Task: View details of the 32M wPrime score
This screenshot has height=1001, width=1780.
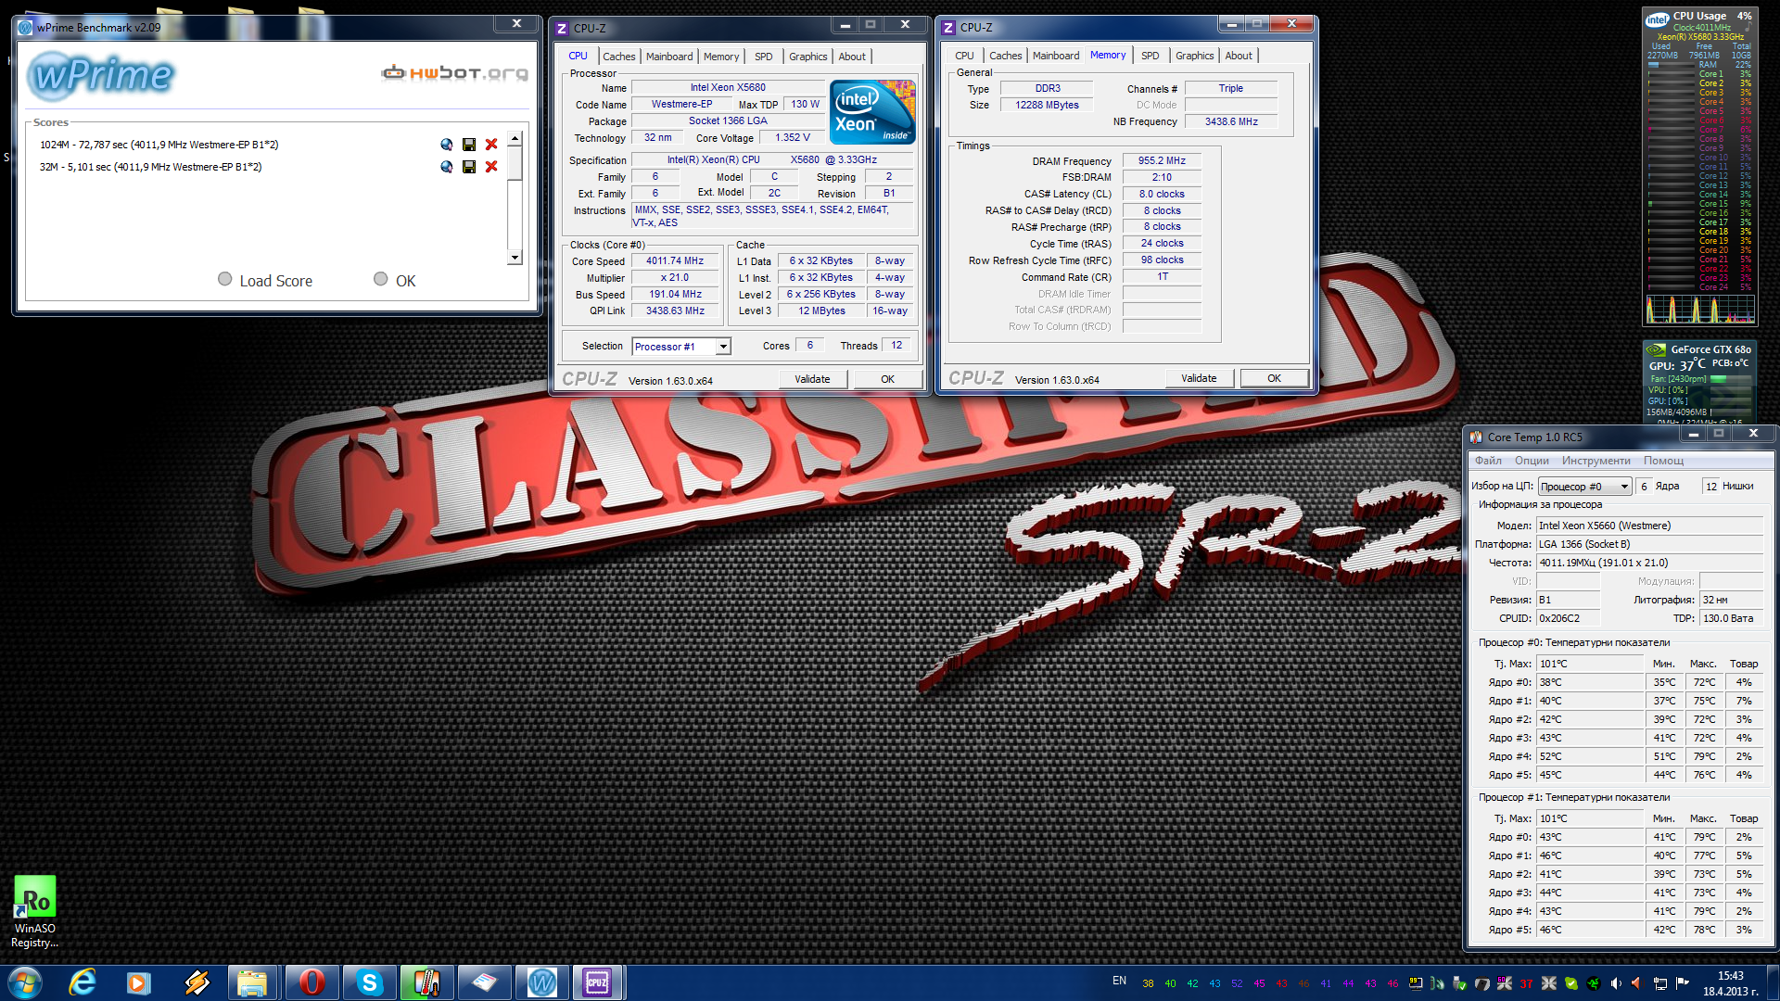Action: [x=447, y=167]
